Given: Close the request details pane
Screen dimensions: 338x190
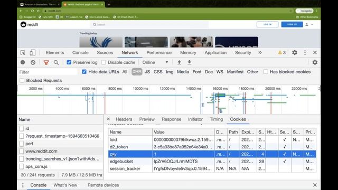Looking at the screenshot, I should point(108,119).
